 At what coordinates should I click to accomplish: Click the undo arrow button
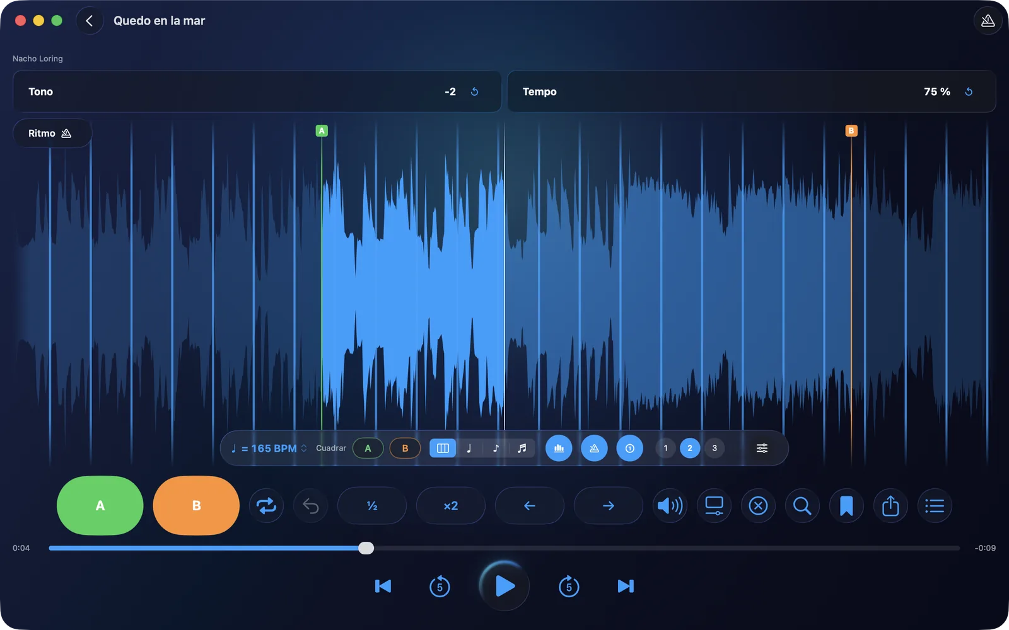[x=310, y=506]
